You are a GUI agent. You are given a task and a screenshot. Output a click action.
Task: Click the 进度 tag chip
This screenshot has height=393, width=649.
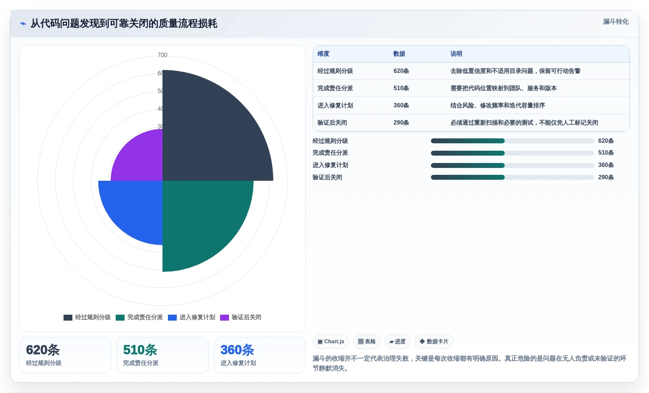(397, 342)
